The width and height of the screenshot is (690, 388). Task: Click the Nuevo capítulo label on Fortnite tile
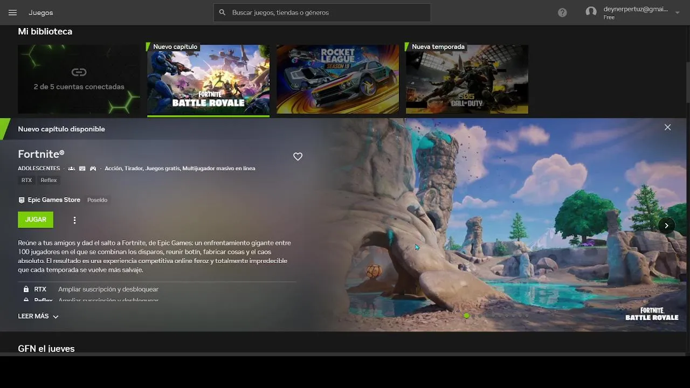click(x=175, y=47)
